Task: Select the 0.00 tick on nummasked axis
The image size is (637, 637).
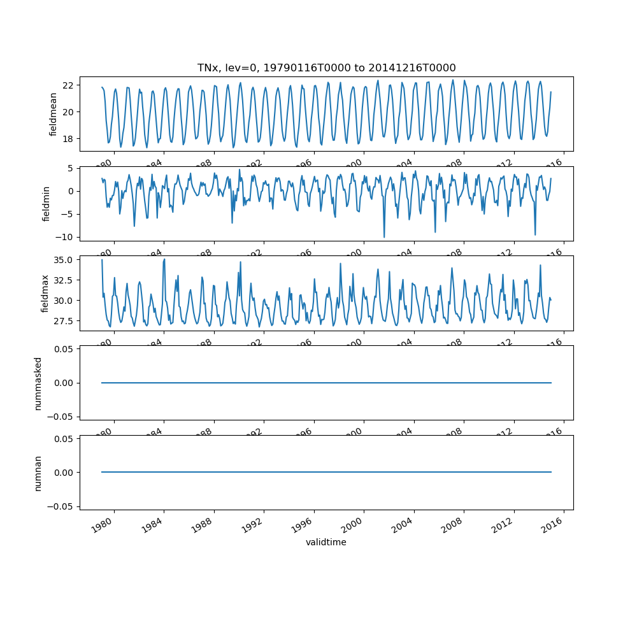Action: (x=64, y=383)
